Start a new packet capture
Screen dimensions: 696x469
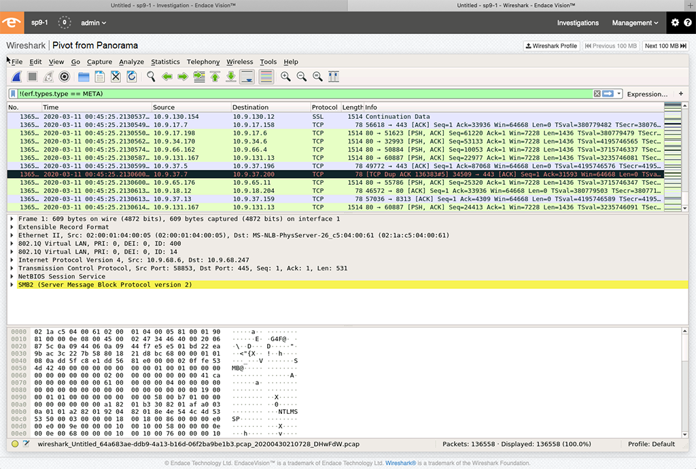point(15,76)
